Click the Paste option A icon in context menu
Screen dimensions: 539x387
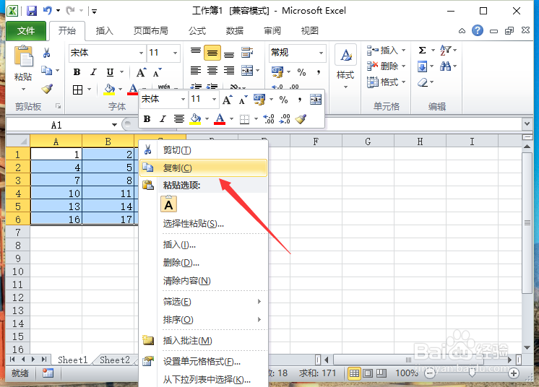click(168, 204)
